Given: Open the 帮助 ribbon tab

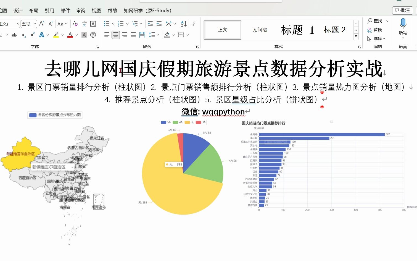Looking at the screenshot, I should coord(112,11).
